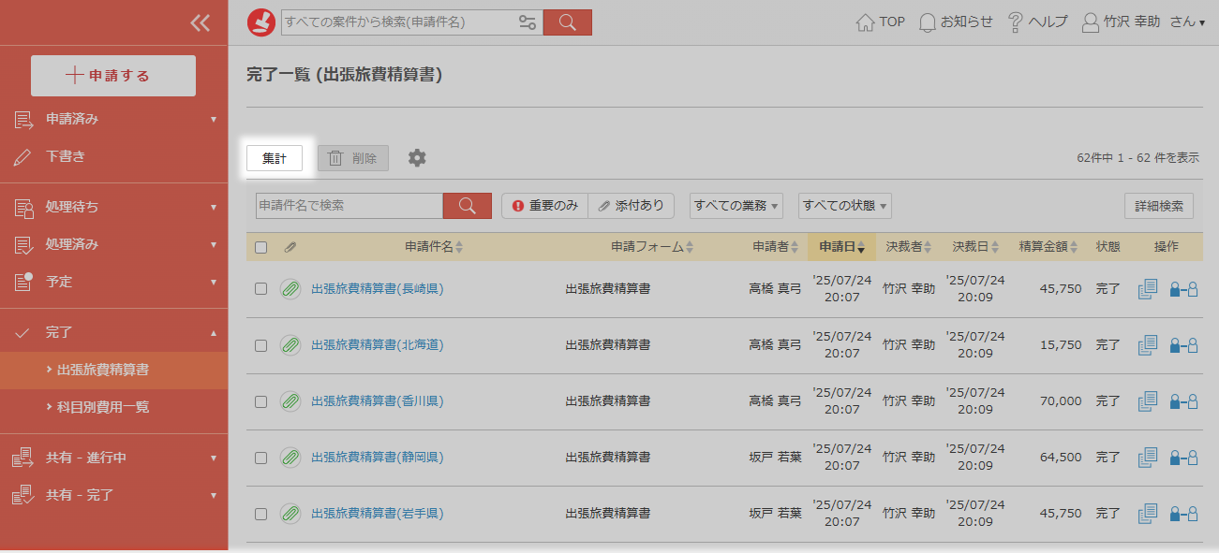Select the checkbox for 出張旅費精算書(岩手県)
The image size is (1219, 553).
click(x=261, y=514)
